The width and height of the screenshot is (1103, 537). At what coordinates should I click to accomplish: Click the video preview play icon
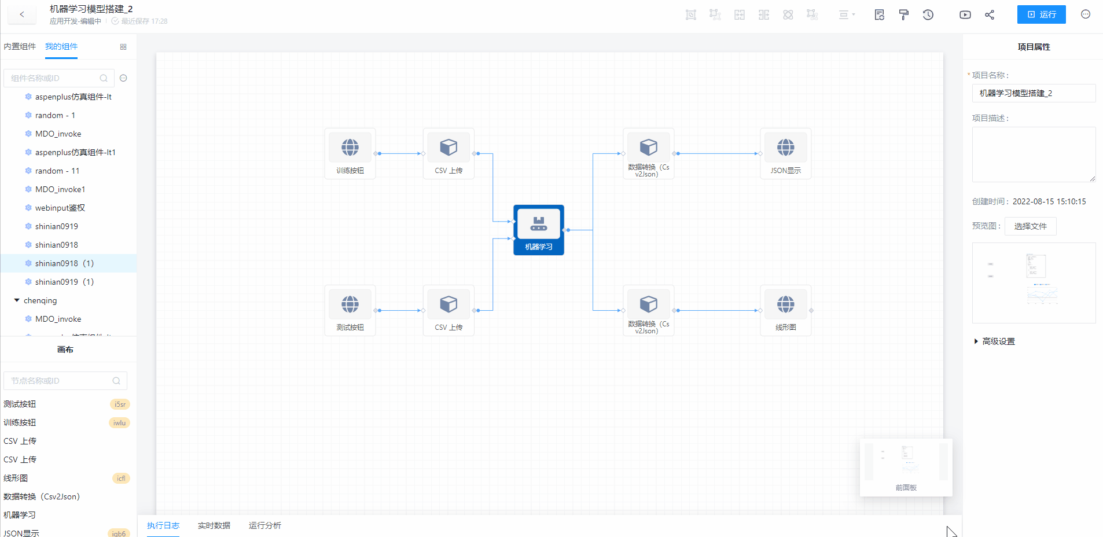[x=965, y=15]
